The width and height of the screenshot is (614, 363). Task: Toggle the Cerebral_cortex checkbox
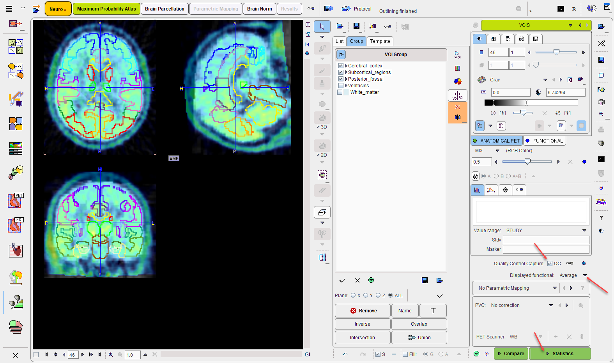click(341, 66)
